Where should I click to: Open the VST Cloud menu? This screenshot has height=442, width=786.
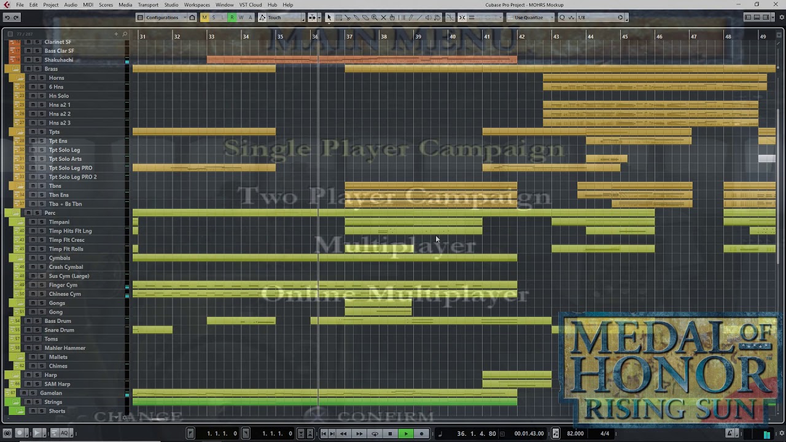251,5
